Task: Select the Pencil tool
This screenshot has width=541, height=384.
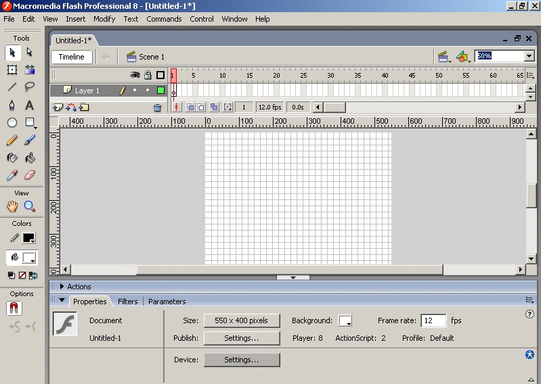Action: coord(12,140)
